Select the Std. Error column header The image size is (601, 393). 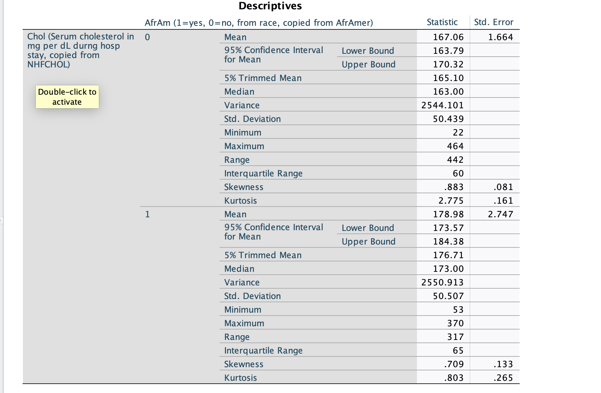(493, 22)
